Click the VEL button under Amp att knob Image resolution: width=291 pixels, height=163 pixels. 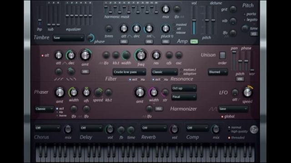click(124, 42)
